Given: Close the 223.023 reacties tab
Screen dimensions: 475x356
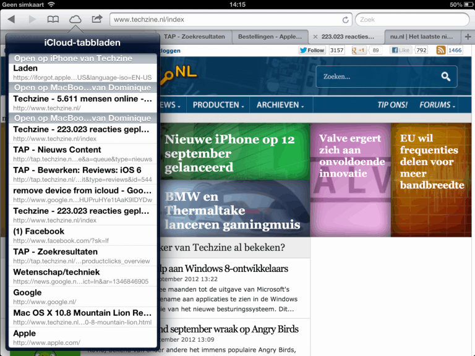Looking at the screenshot, I should (315, 36).
